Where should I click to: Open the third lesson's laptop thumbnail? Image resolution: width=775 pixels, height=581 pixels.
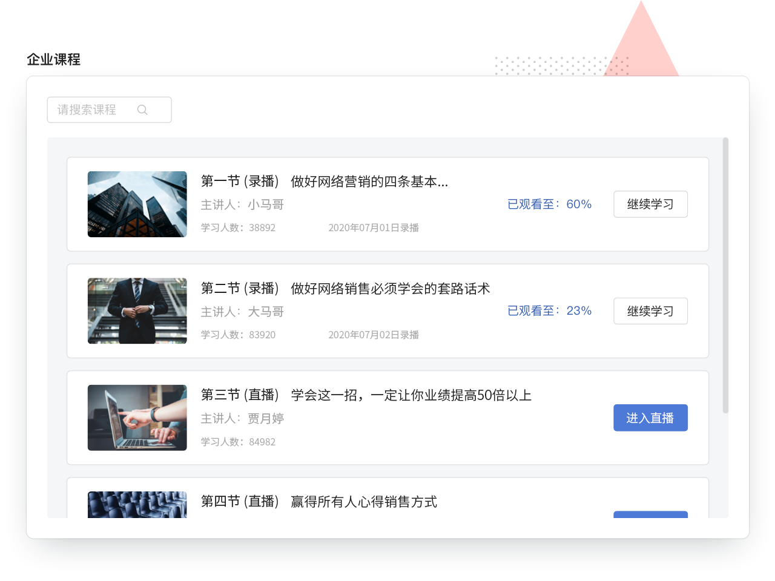tap(137, 417)
